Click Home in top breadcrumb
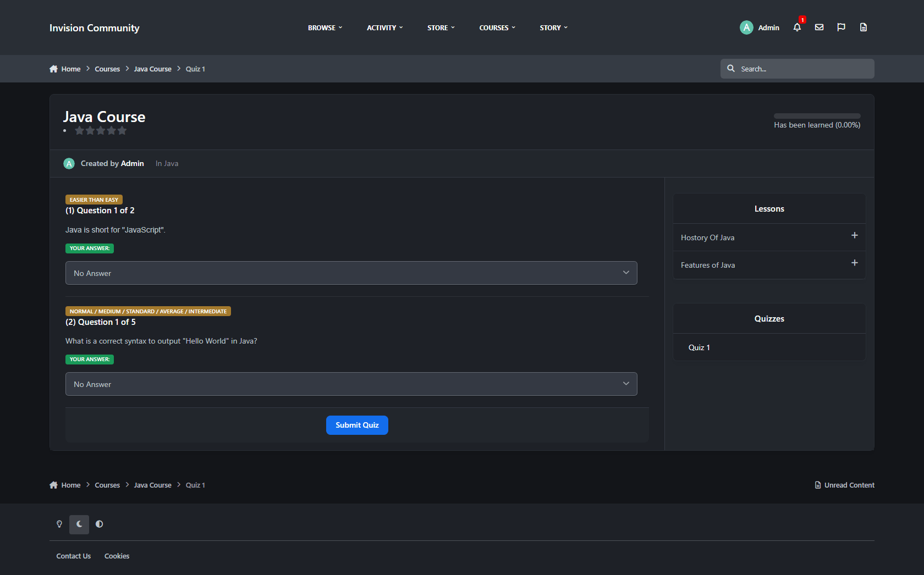This screenshot has height=575, width=924. 71,69
